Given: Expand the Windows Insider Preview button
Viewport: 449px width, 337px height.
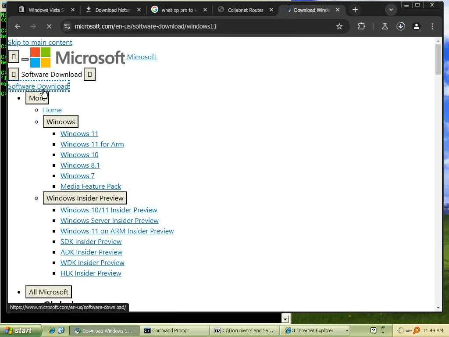Looking at the screenshot, I should (85, 198).
